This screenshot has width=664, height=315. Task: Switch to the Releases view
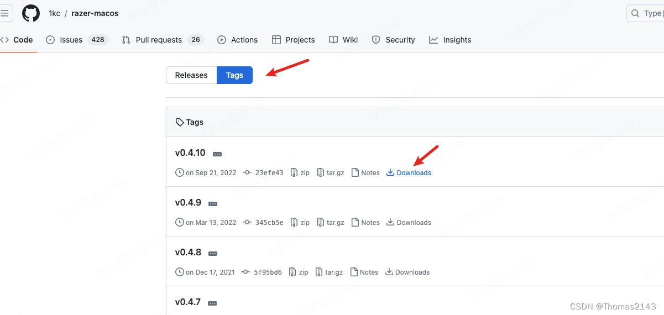(x=191, y=75)
